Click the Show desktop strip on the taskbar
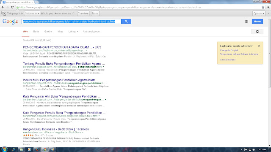This screenshot has width=271, height=152. tap(270, 149)
